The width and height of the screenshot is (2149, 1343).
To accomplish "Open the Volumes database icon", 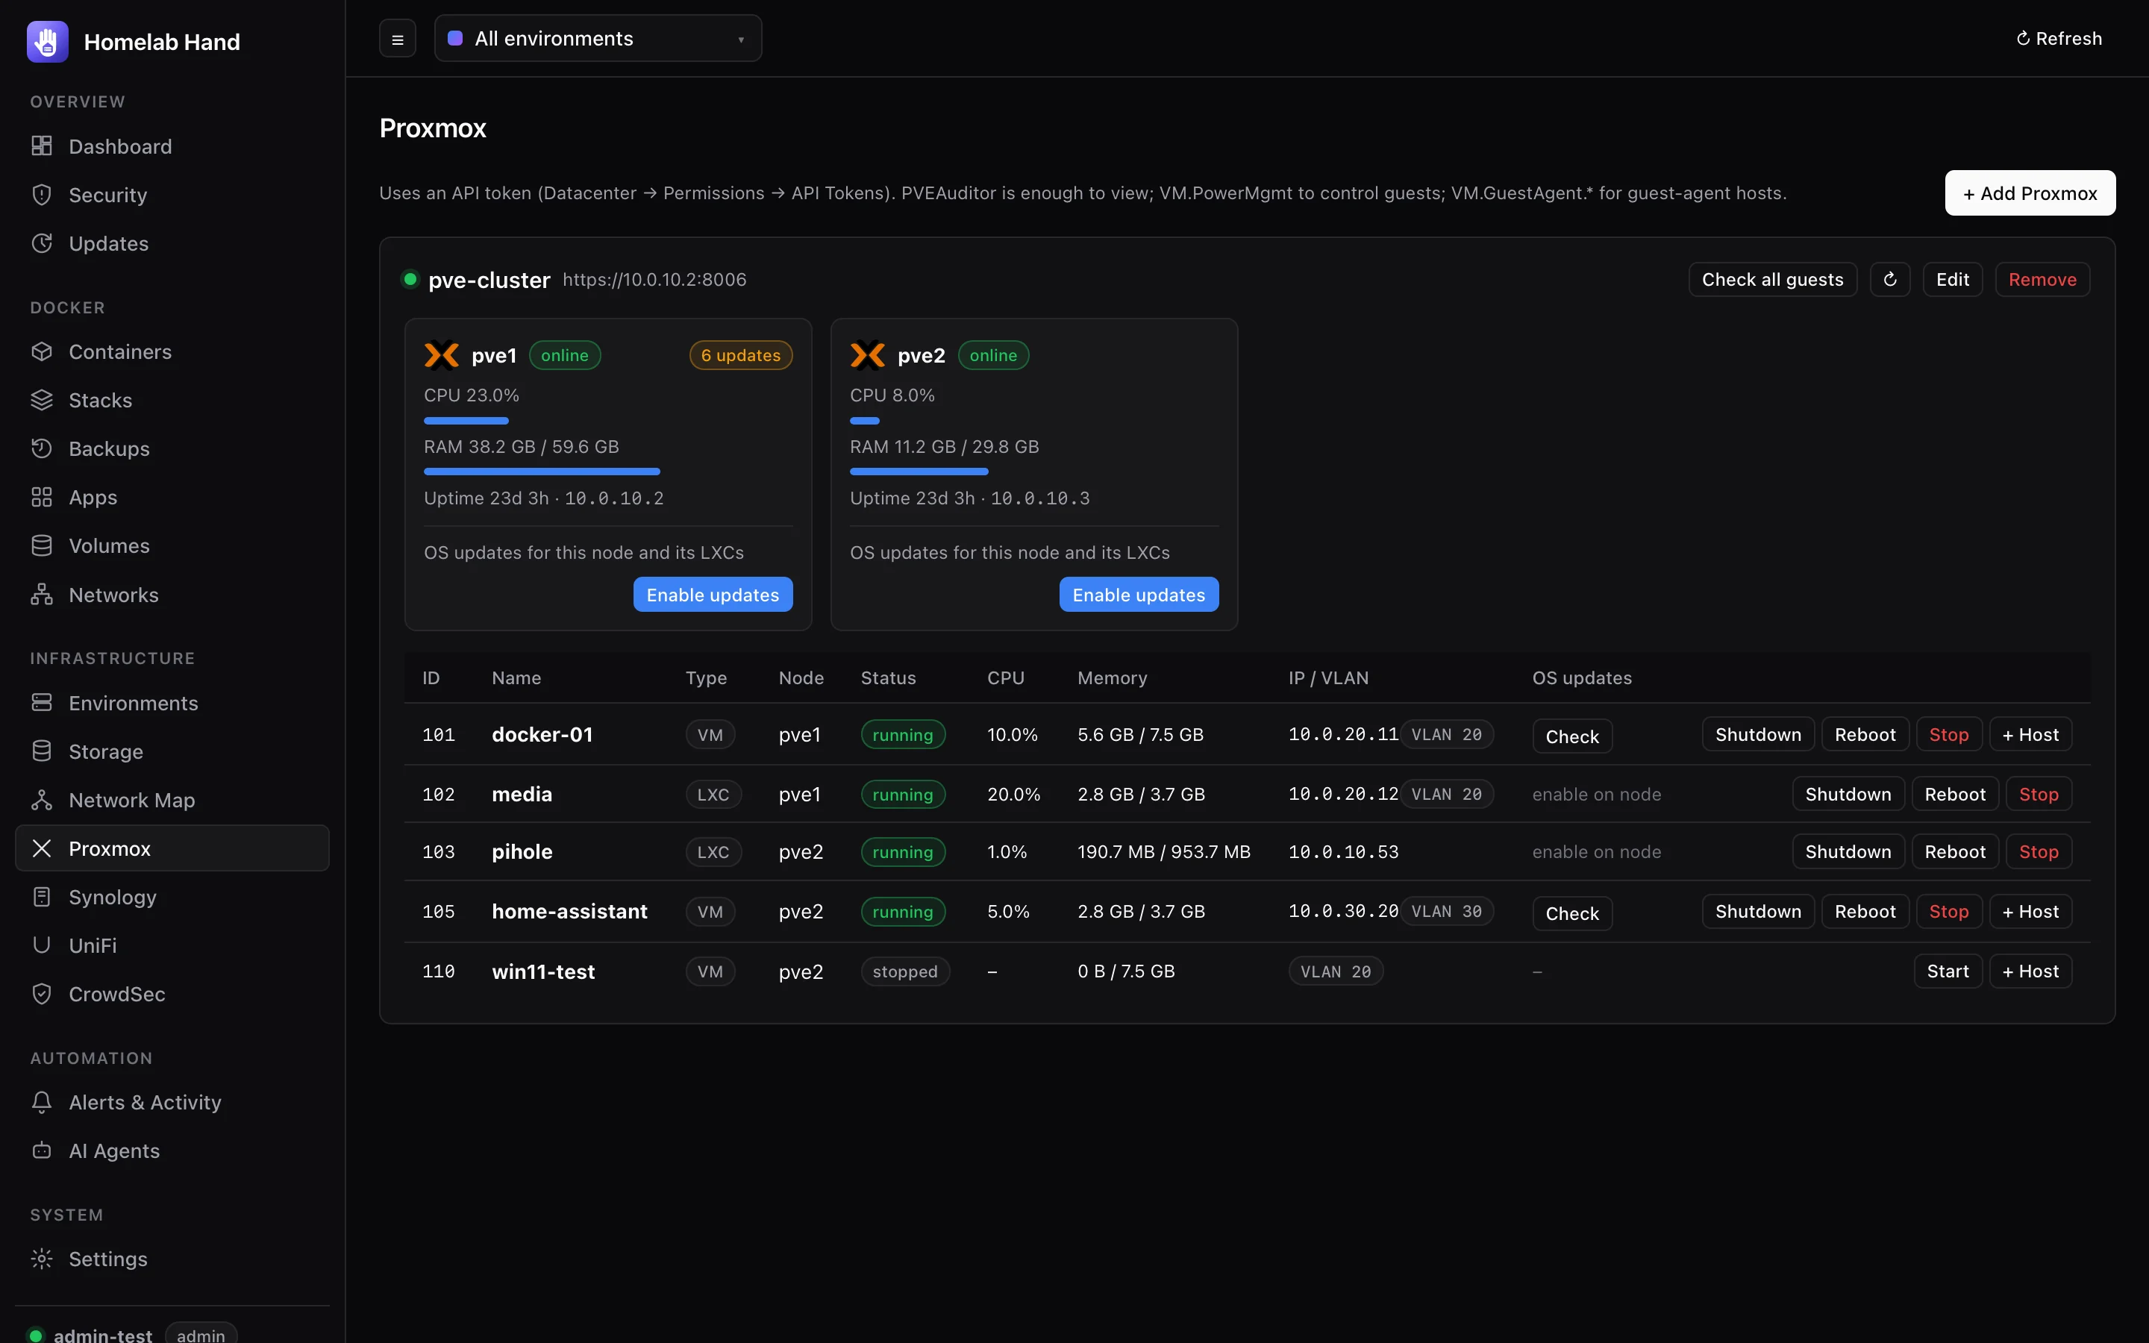I will (x=42, y=545).
